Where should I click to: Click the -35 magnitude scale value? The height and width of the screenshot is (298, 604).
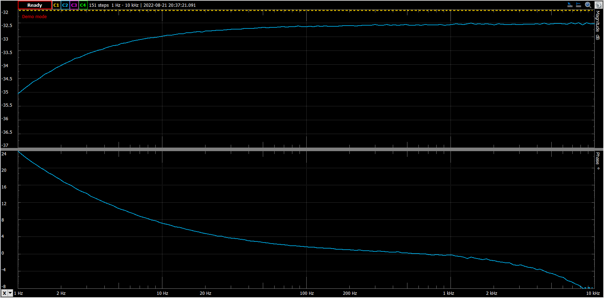pyautogui.click(x=5, y=92)
